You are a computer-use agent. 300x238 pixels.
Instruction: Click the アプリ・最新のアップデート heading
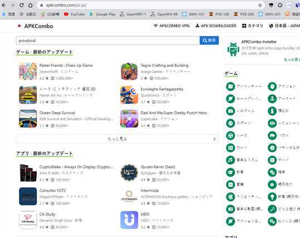45,153
